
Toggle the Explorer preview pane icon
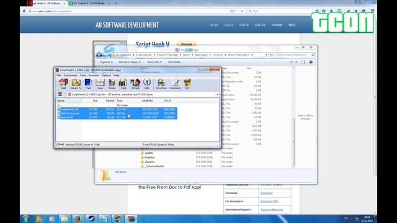[303, 62]
